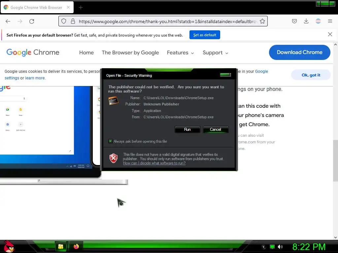Click the taskbar clock showing 8:22 PM
The image size is (338, 253).
(x=309, y=247)
